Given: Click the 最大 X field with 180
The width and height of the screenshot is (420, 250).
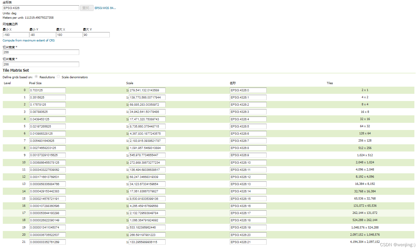Looking at the screenshot, I should (70, 35).
